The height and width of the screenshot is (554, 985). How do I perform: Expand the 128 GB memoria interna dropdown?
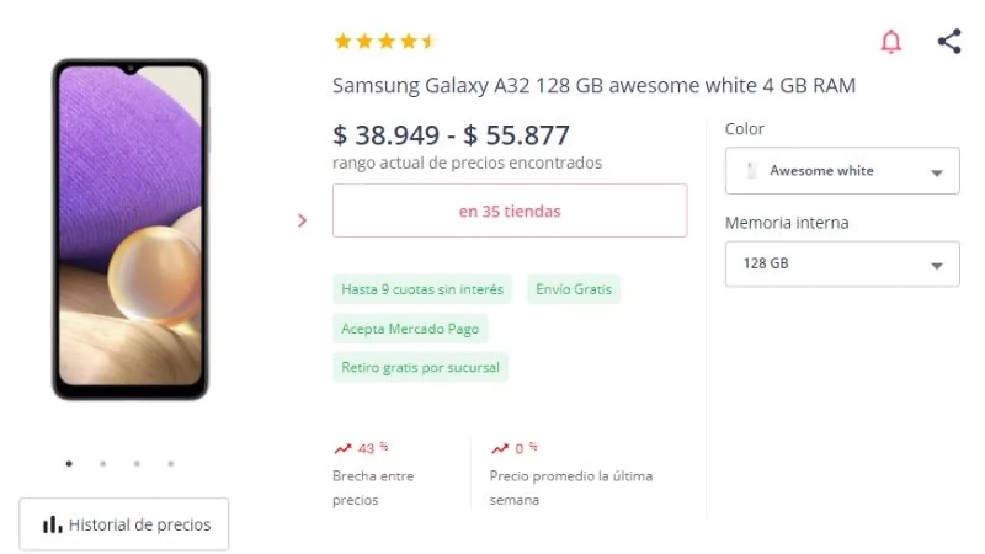(x=842, y=264)
